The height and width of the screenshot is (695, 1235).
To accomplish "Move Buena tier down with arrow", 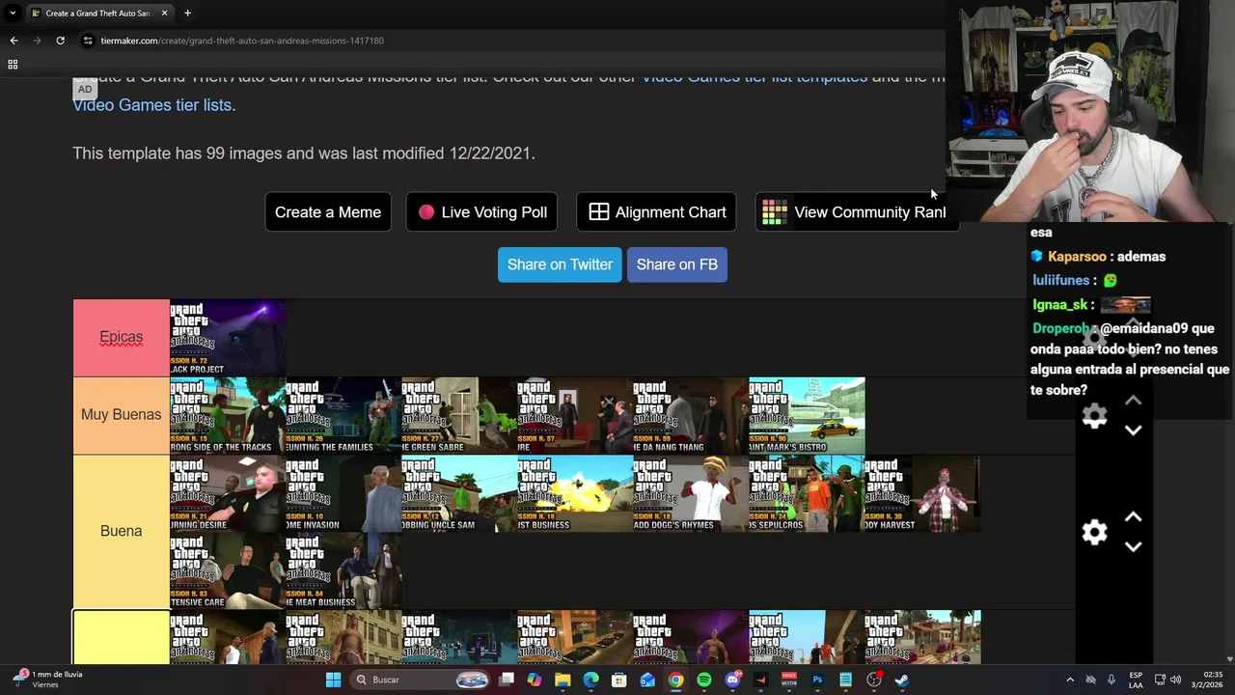I will [1133, 546].
